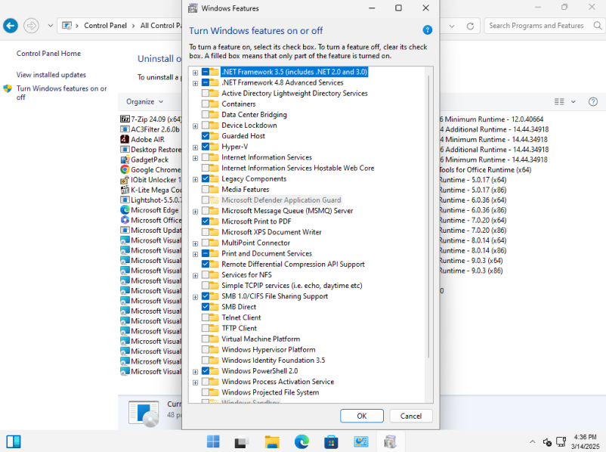606x452 pixels.
Task: Launch Microsoft Edge from the taskbar
Action: (301, 441)
